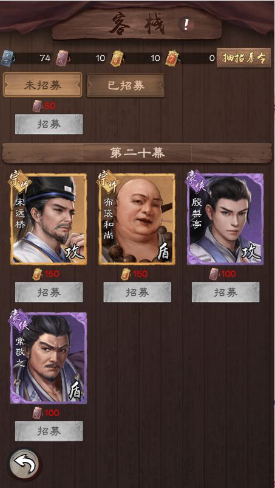Recruit 宋远桥 with the 招募 button

[49, 292]
